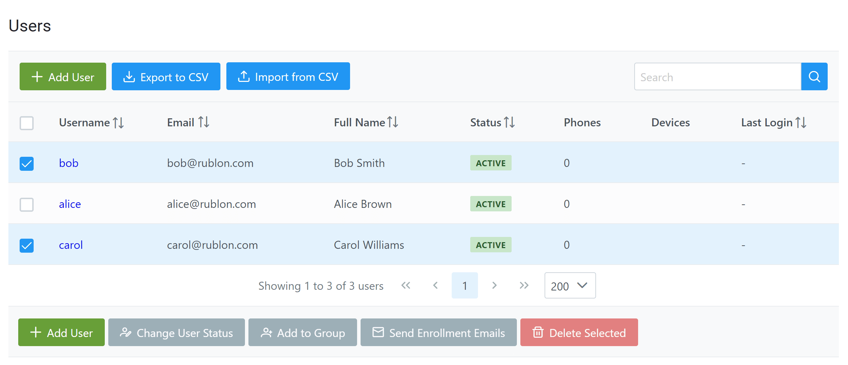Viewport: 848px width, 365px height.
Task: Jump to first page double-chevron icon
Action: (x=406, y=286)
